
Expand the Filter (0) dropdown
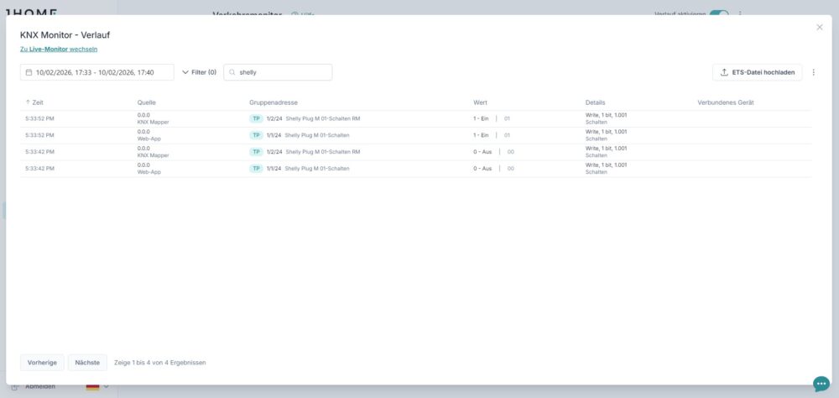pyautogui.click(x=199, y=72)
